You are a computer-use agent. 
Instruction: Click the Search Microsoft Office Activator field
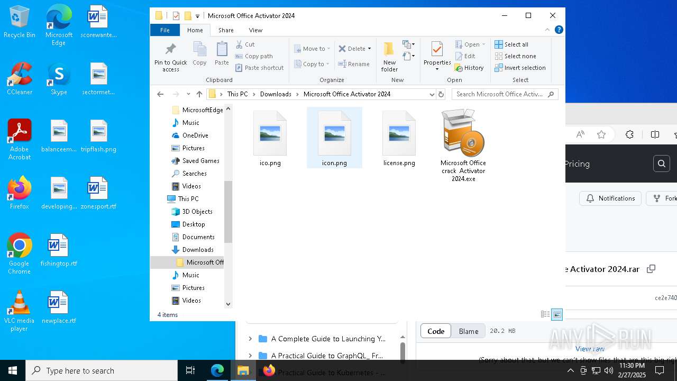[x=505, y=94]
